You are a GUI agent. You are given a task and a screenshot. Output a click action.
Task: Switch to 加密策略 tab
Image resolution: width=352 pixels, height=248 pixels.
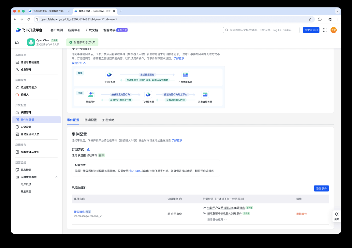[x=108, y=120]
